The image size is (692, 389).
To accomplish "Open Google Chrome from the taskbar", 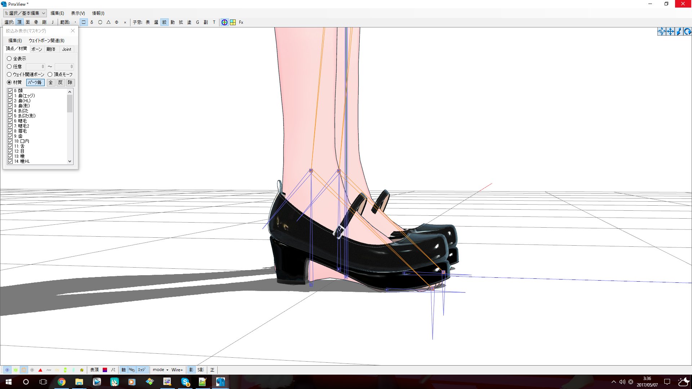I will pyautogui.click(x=61, y=382).
